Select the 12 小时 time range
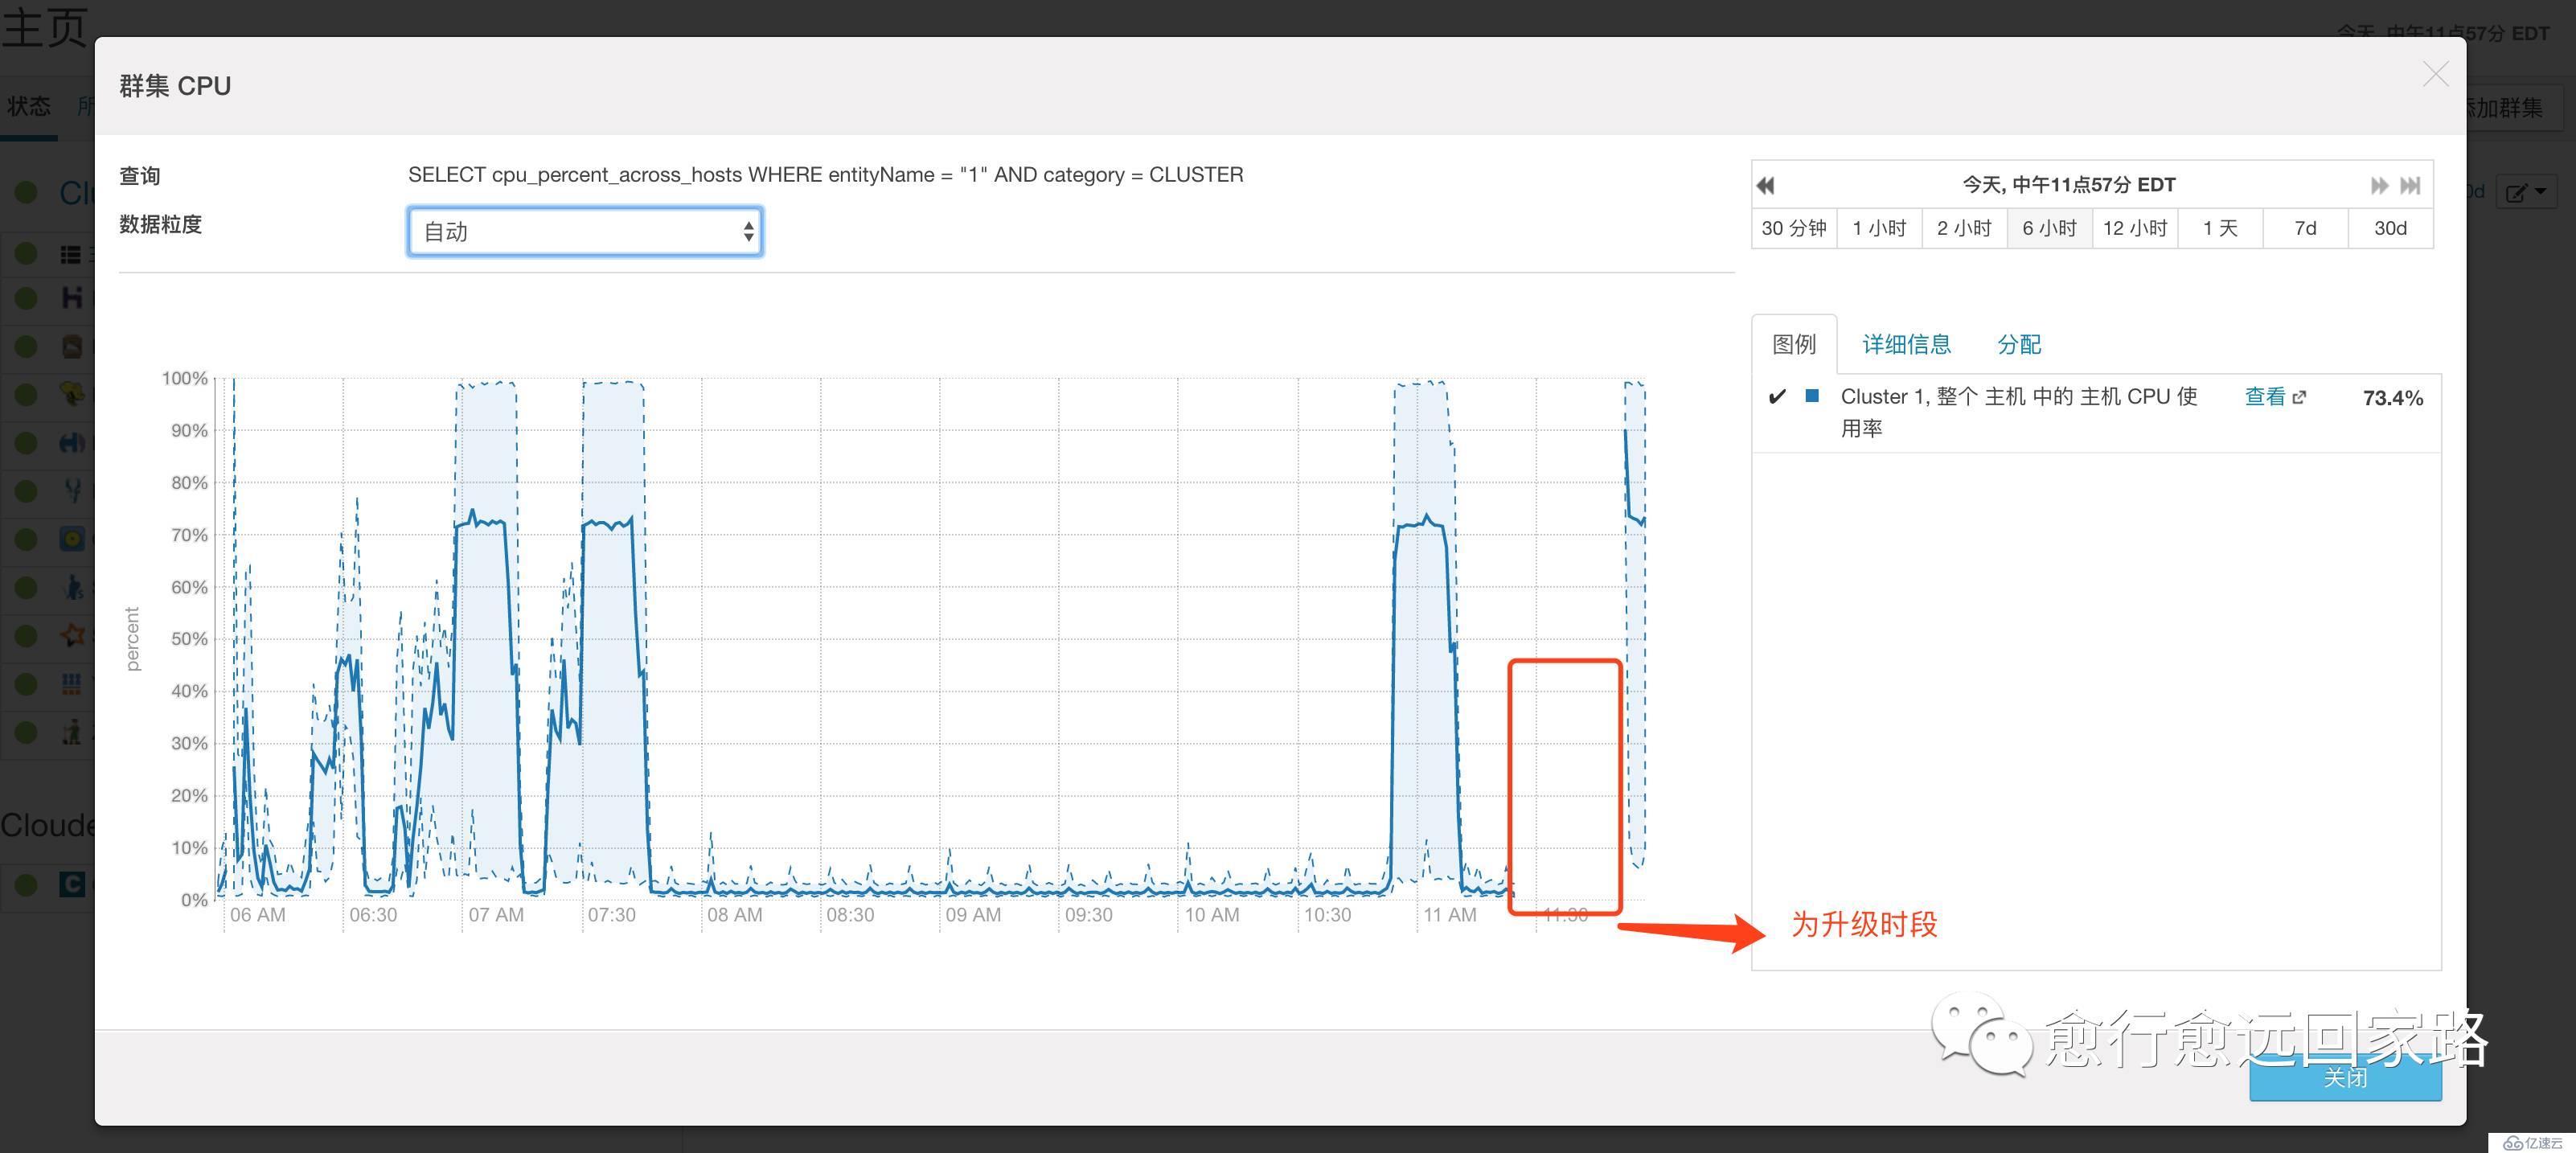 2135,228
